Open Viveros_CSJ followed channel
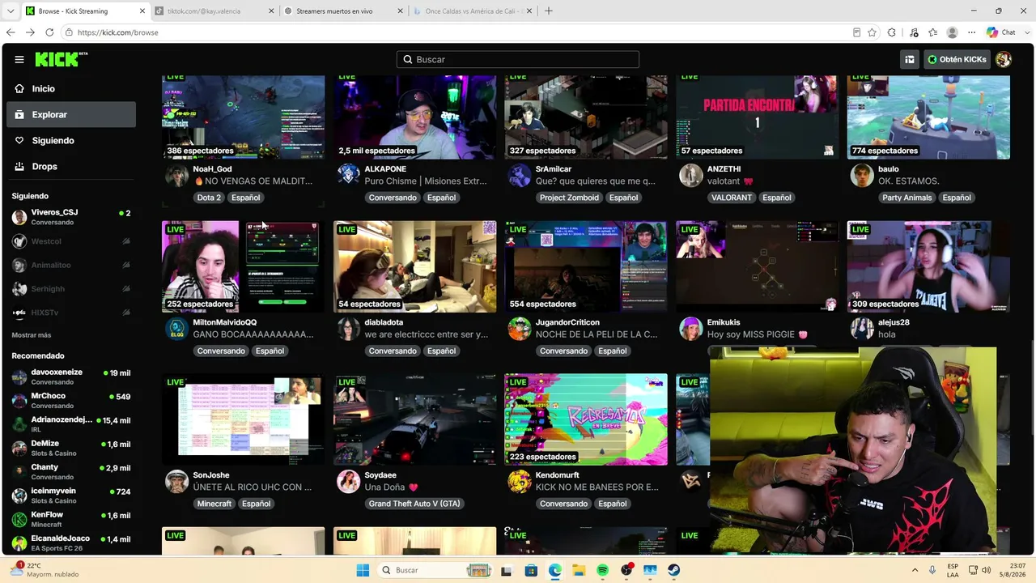1036x583 pixels. pos(71,217)
